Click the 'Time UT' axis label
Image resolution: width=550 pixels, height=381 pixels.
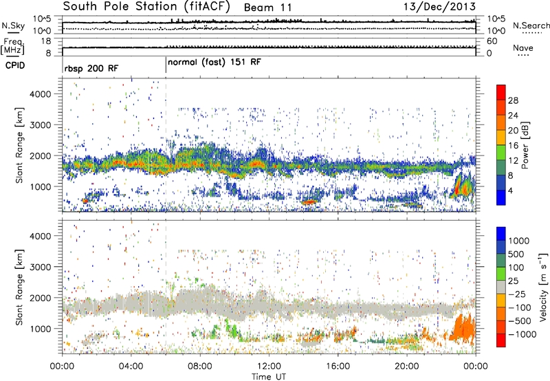pyautogui.click(x=269, y=377)
